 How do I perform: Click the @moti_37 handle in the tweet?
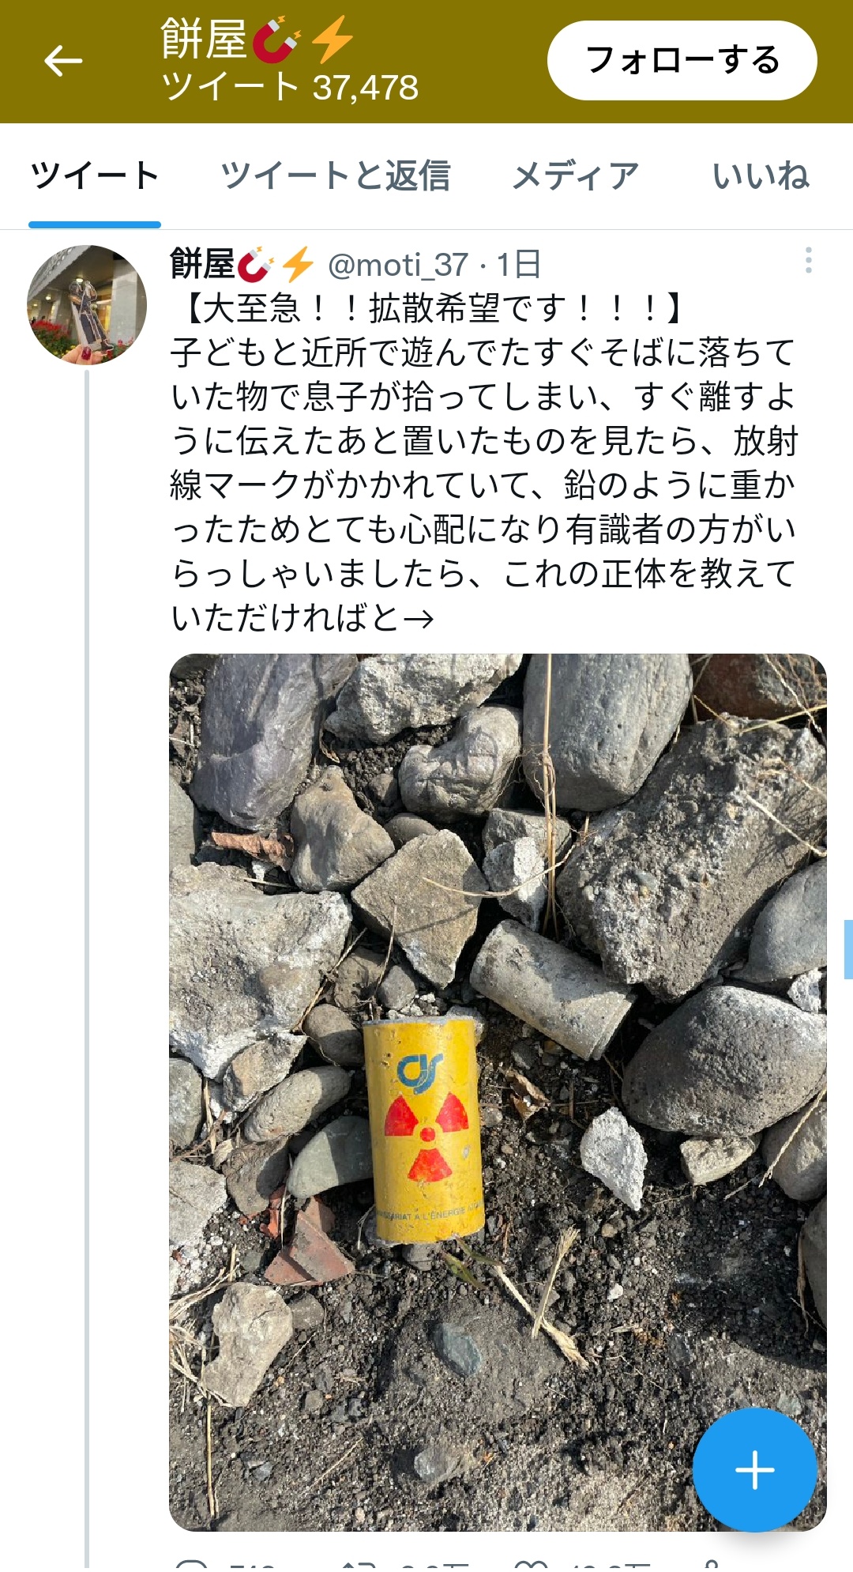398,265
